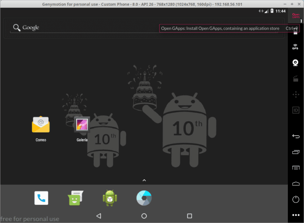Tap the Android home circle navigation button

[x=144, y=216]
